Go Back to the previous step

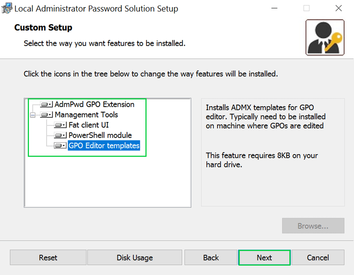[211, 258]
